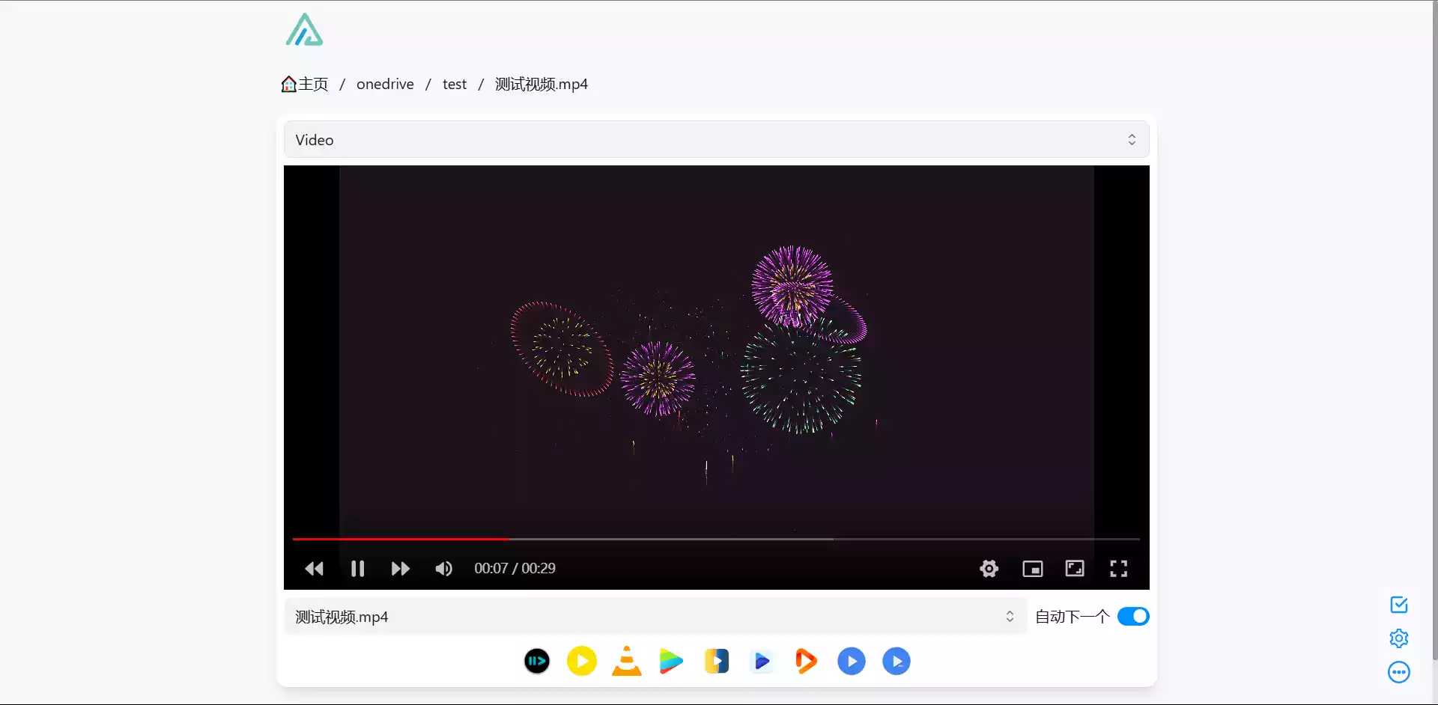Rewind the video with double-left arrow
Image resolution: width=1438 pixels, height=705 pixels.
pyautogui.click(x=314, y=569)
